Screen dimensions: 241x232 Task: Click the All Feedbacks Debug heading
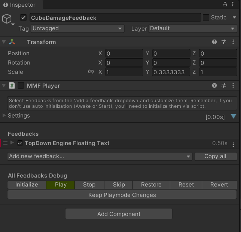[37, 176]
